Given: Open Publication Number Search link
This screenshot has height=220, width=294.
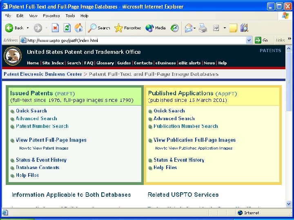Looking at the screenshot, I should (x=186, y=126).
